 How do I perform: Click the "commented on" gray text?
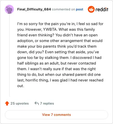[63, 9]
